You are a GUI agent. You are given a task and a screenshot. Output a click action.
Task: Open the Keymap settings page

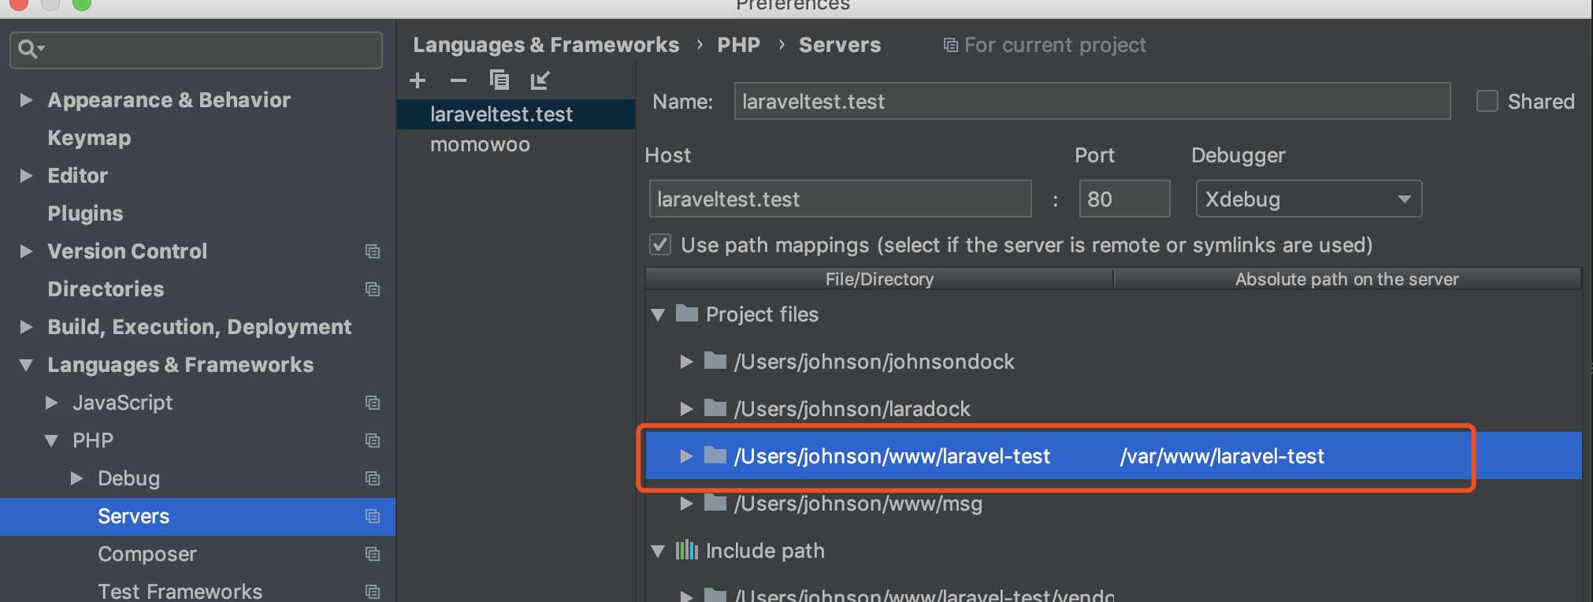[x=89, y=138]
